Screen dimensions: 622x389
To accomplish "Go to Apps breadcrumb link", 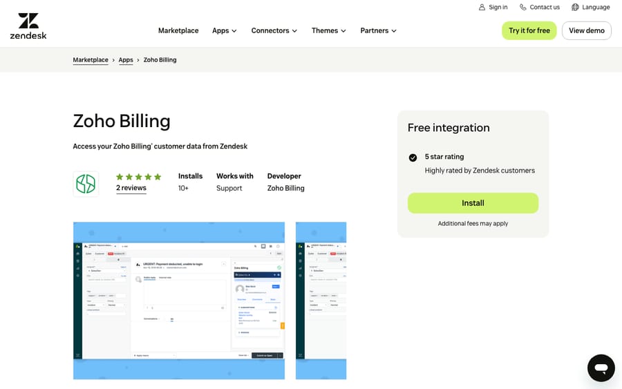I will tap(126, 60).
